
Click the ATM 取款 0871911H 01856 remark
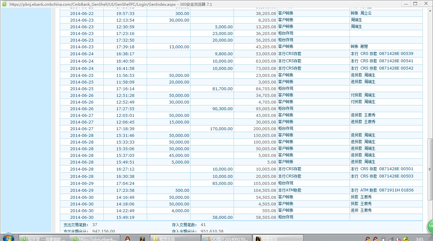tap(382, 190)
